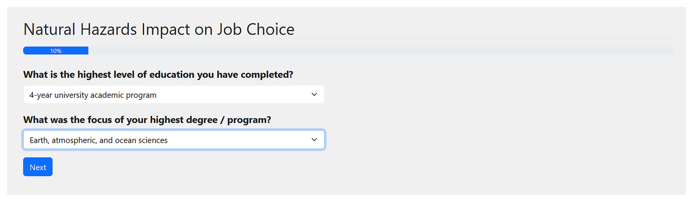Click the blue 10% progress bar fill
Screen dimensions: 693x202
click(x=73, y=51)
